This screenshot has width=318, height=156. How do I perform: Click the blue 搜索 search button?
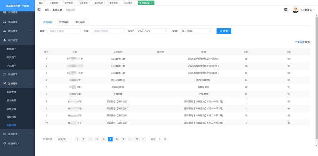coord(224,31)
